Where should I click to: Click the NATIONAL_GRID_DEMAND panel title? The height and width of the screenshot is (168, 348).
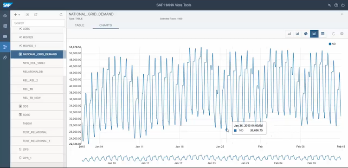[91, 14]
